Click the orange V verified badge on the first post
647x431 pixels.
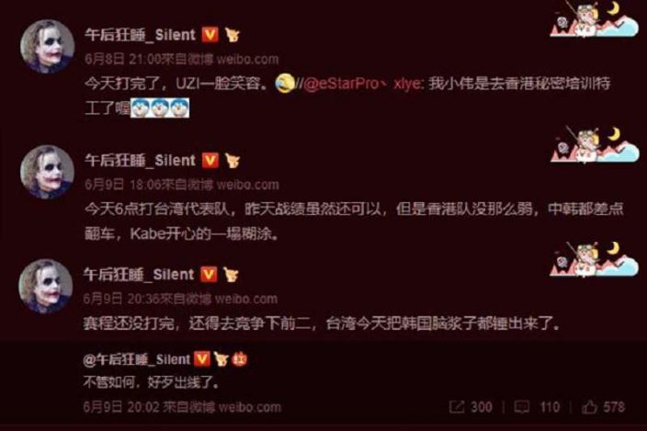(210, 34)
